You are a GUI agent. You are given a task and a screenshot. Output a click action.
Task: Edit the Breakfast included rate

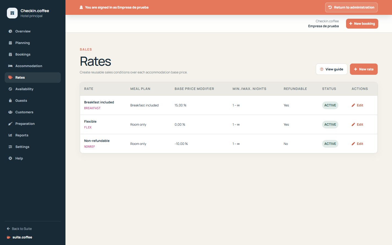(x=357, y=105)
